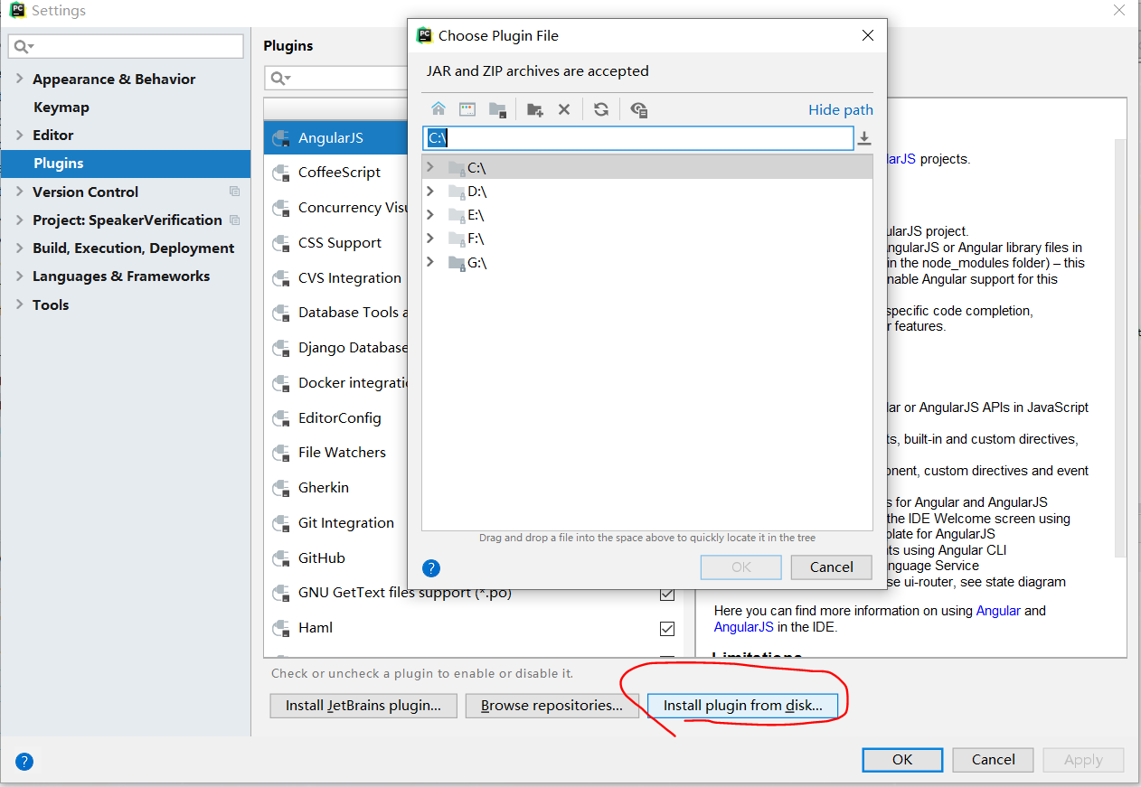1141x787 pixels.
Task: Click Cancel in Settings window
Action: click(993, 760)
